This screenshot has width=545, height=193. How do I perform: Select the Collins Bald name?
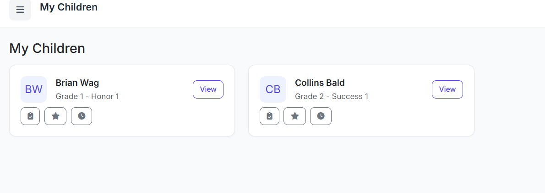tap(320, 83)
